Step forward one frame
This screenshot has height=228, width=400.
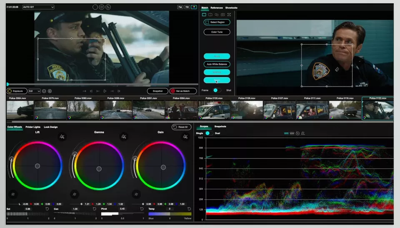[112, 91]
